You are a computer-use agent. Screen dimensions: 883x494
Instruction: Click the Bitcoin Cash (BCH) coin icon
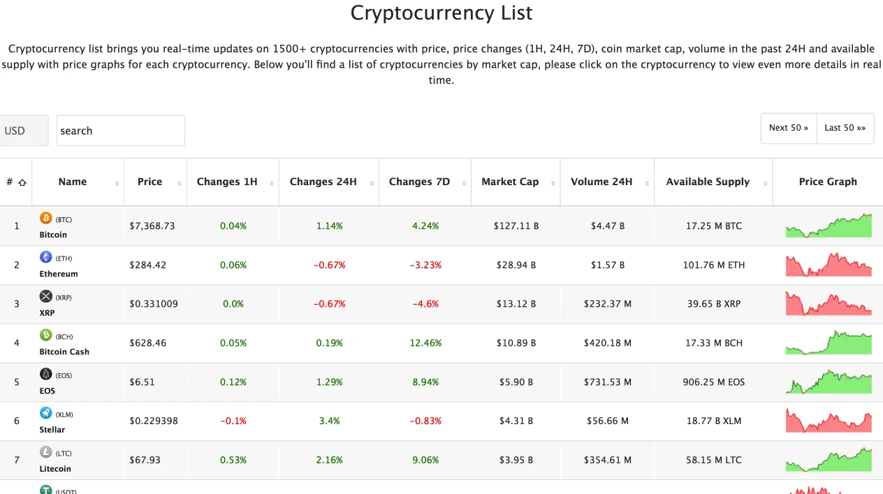(46, 335)
